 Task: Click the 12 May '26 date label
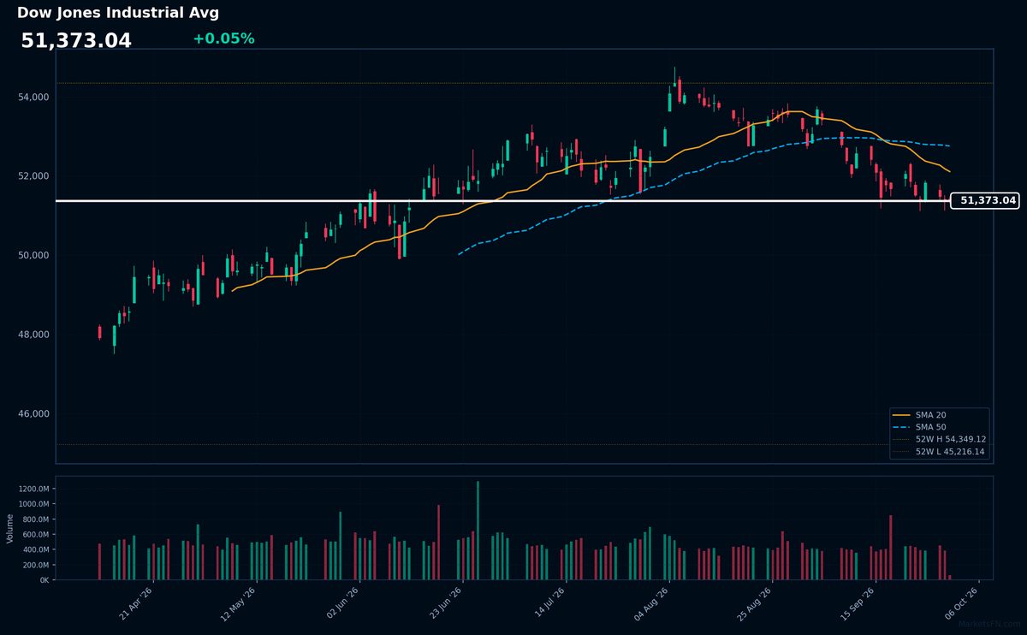239,603
